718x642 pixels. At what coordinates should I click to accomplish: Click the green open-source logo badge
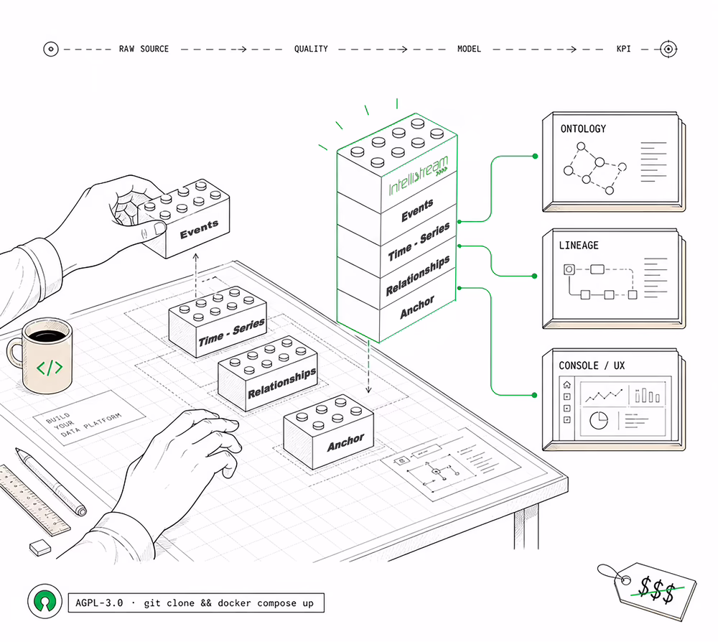45,601
